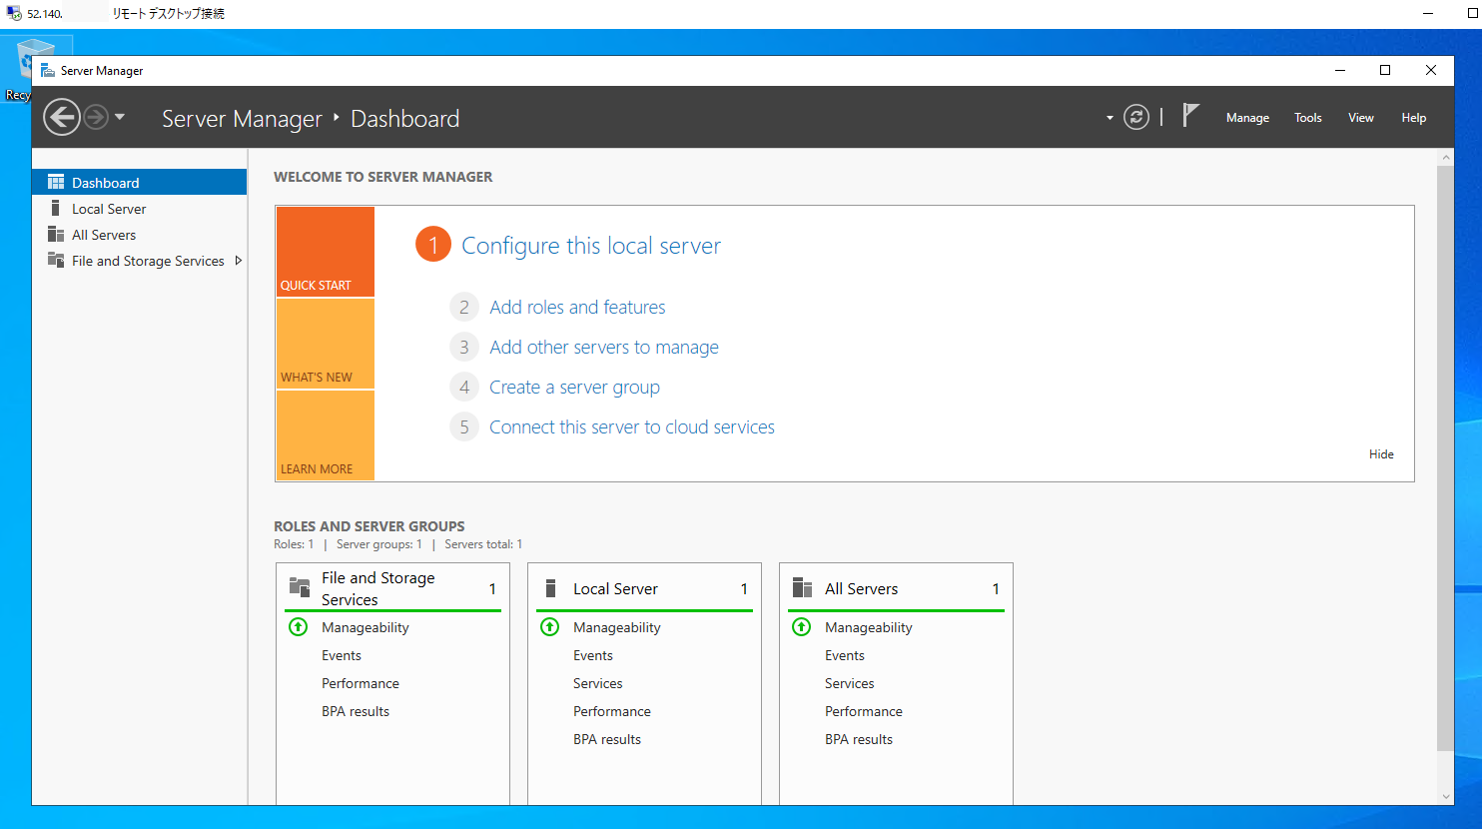1482x829 pixels.
Task: Open Performance in File and Storage Services tile
Action: point(361,683)
